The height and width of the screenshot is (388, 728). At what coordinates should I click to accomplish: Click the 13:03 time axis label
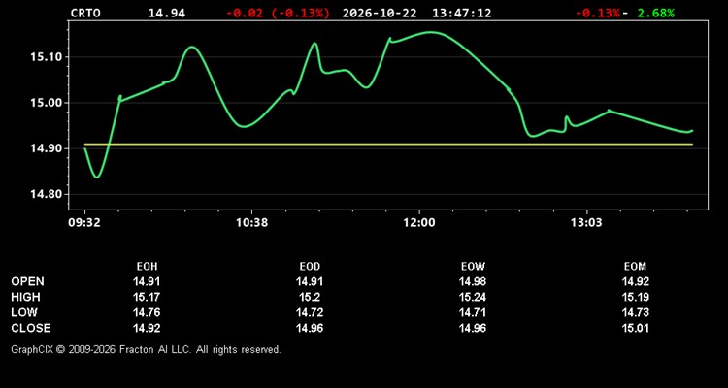click(586, 223)
